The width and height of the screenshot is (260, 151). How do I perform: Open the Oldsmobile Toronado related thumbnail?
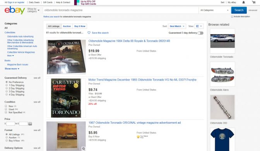click(222, 41)
